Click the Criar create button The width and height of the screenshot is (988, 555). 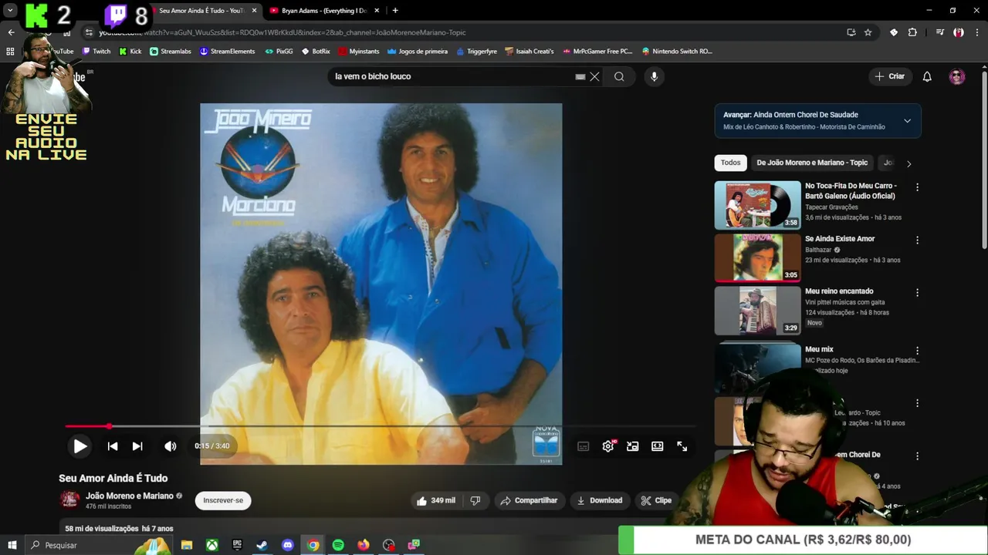(889, 76)
